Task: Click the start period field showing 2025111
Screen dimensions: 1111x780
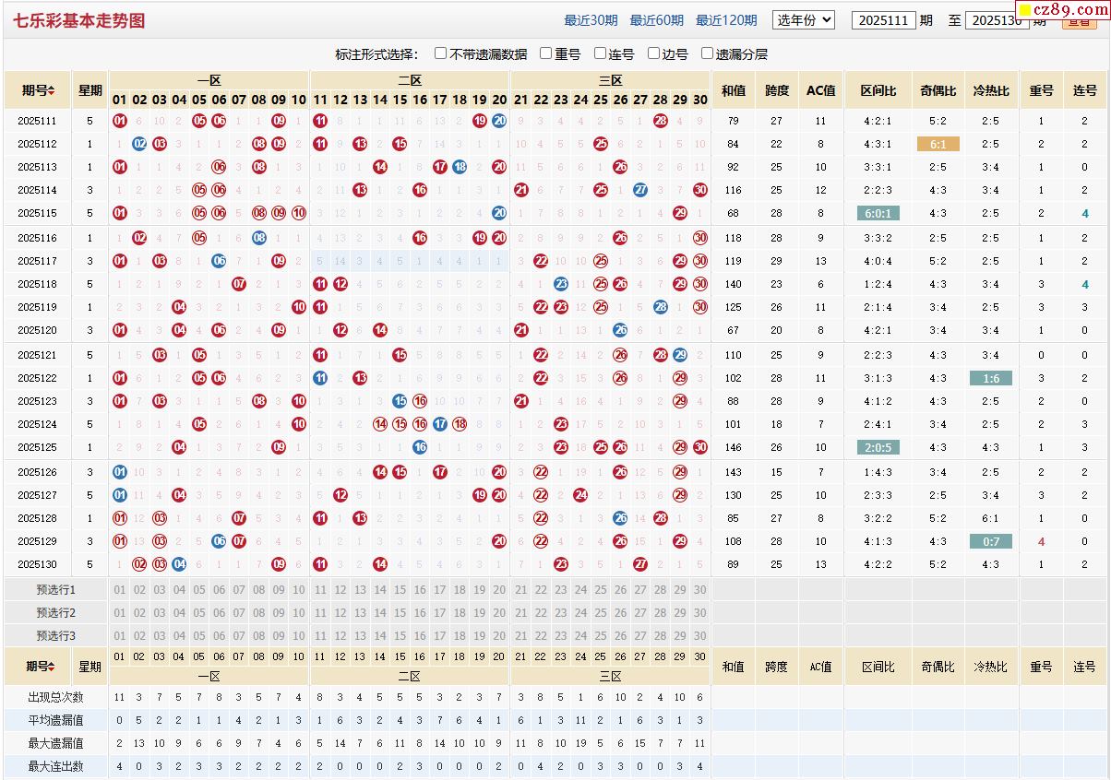Action: pos(883,20)
